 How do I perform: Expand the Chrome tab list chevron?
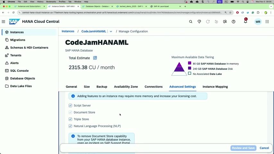point(271,6)
